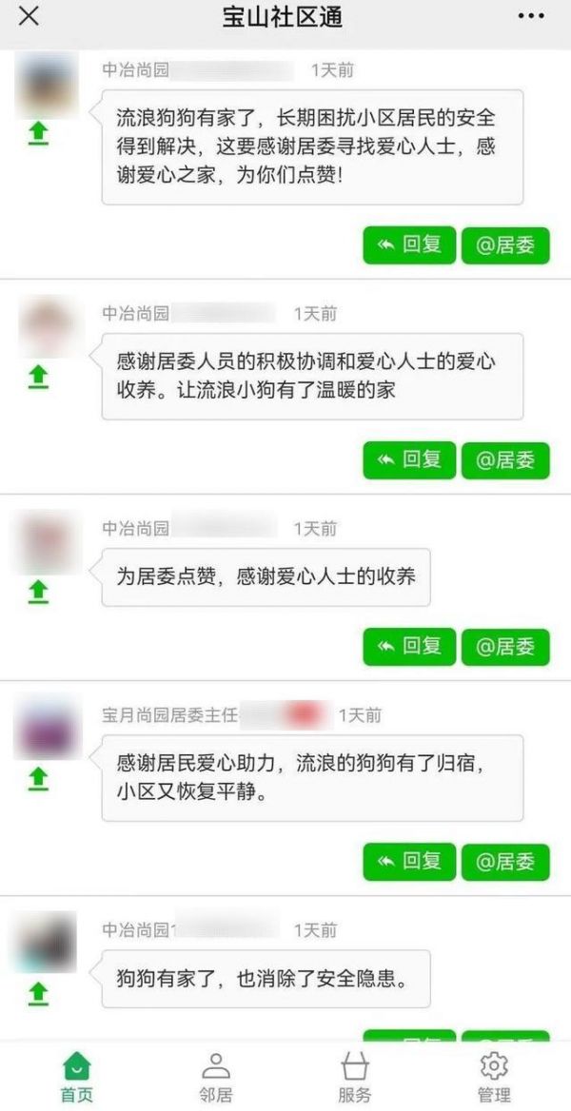Screen dimensions: 571x1111
Task: Open the three-dot more options menu
Action: (x=531, y=16)
